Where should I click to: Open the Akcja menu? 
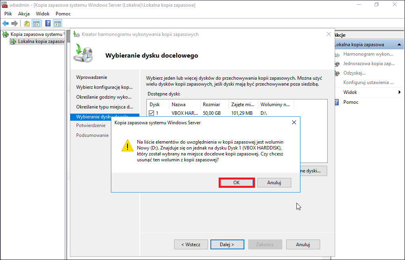pyautogui.click(x=24, y=14)
